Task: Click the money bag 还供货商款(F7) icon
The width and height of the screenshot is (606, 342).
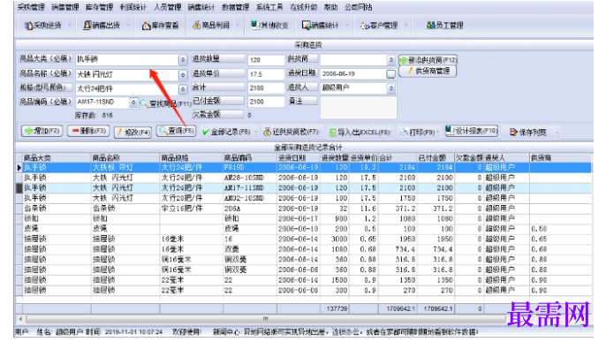Action: (267, 132)
